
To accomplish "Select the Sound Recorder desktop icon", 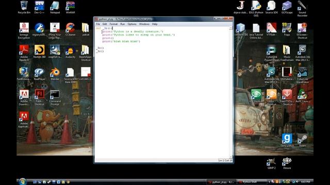I will click(302, 8).
